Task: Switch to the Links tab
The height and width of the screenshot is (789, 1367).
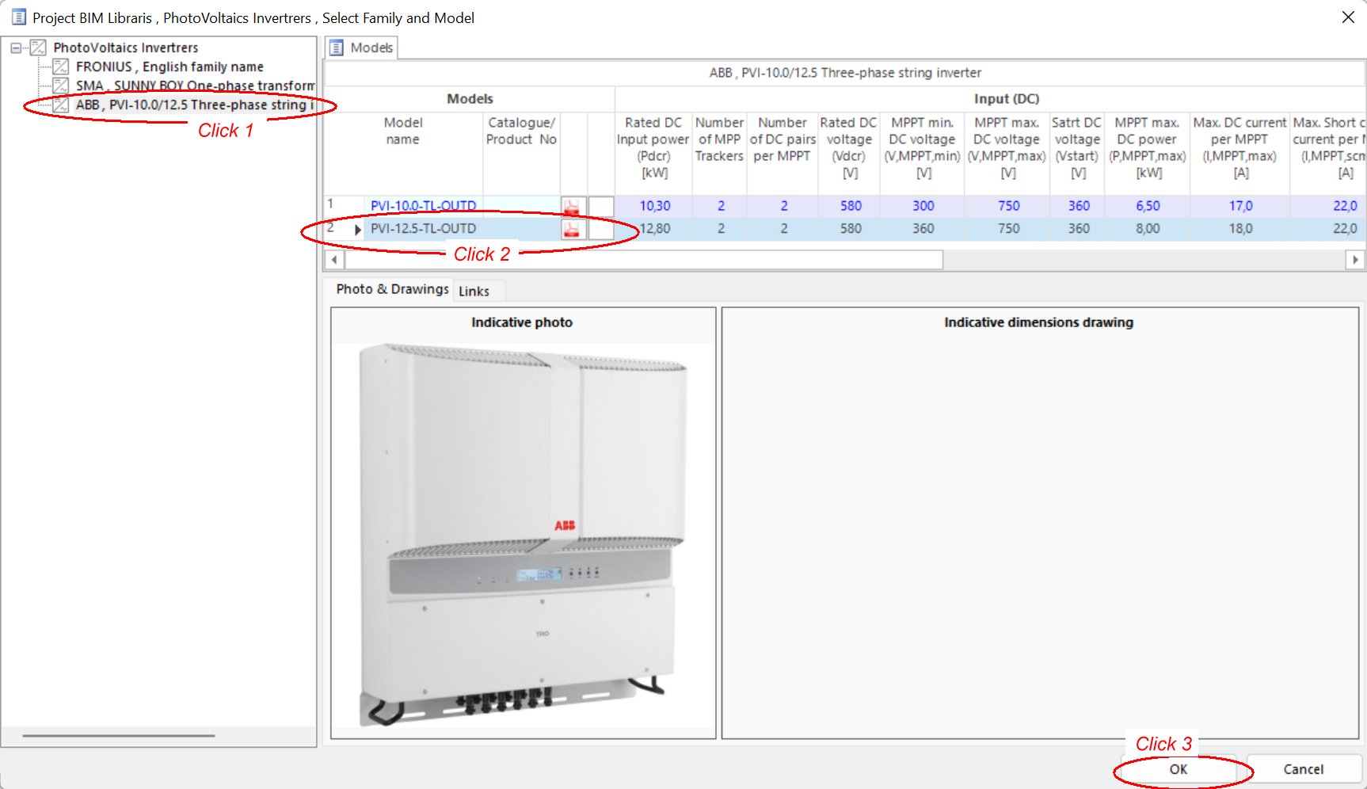Action: pyautogui.click(x=474, y=292)
